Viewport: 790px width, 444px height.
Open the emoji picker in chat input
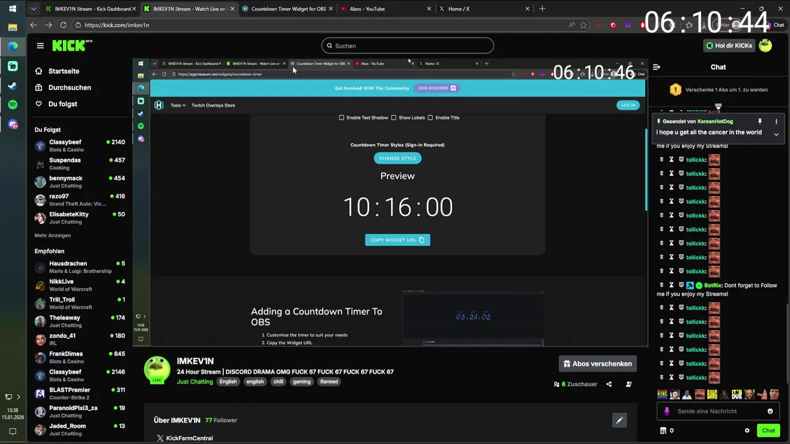click(770, 411)
